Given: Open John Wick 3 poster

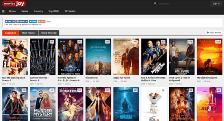Looking at the screenshot, I should (209, 104).
